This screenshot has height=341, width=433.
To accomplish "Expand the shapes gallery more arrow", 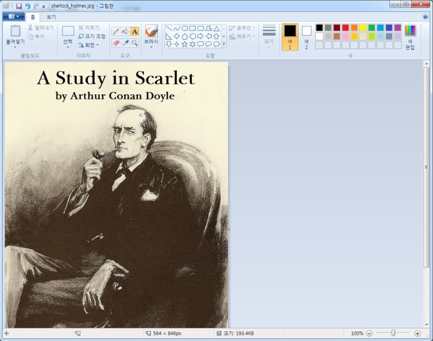I will (x=224, y=44).
